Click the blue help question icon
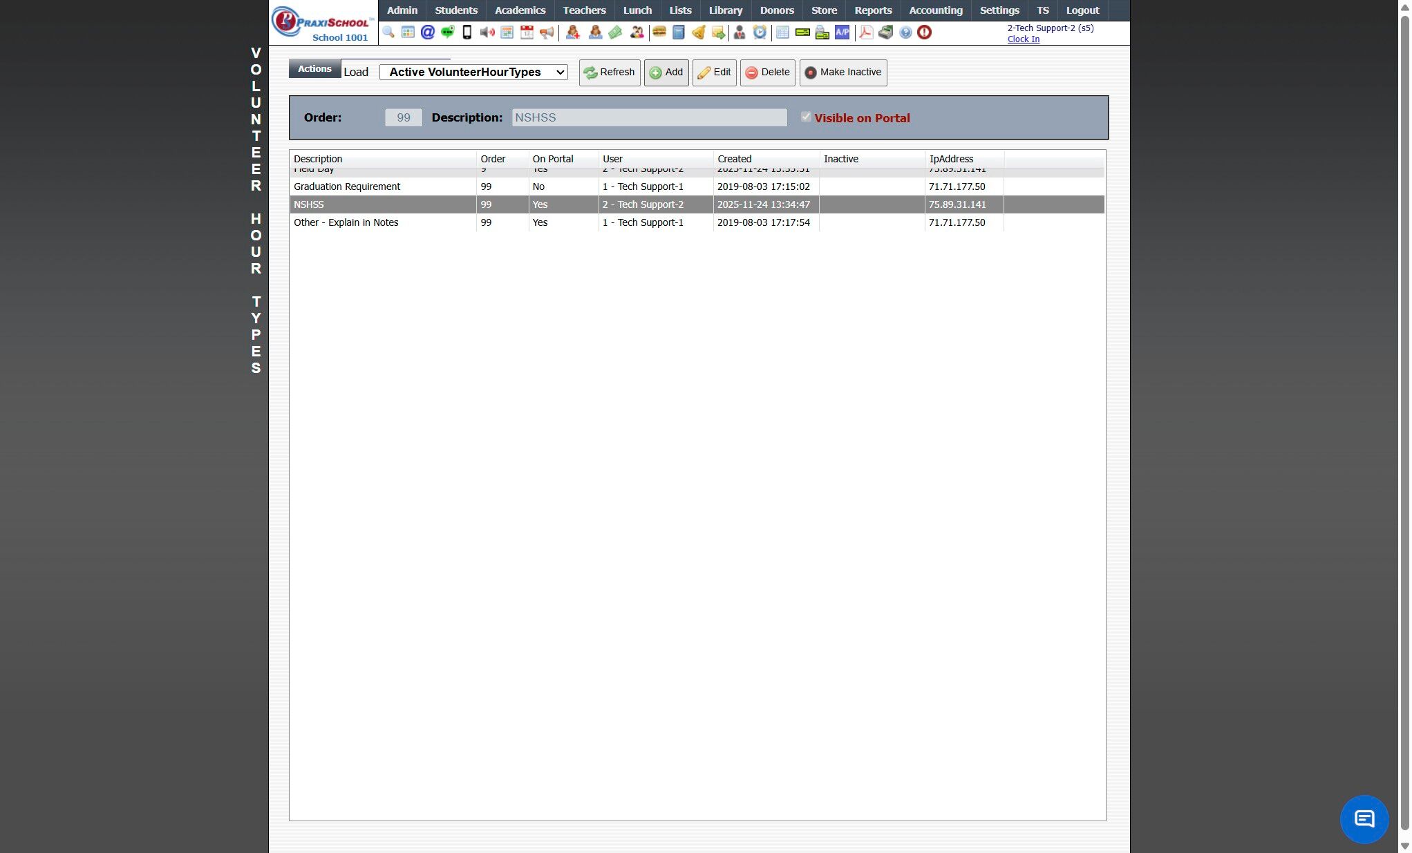The width and height of the screenshot is (1412, 853). click(905, 32)
